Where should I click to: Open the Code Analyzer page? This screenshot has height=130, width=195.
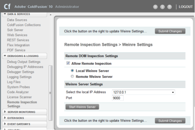click(18, 92)
